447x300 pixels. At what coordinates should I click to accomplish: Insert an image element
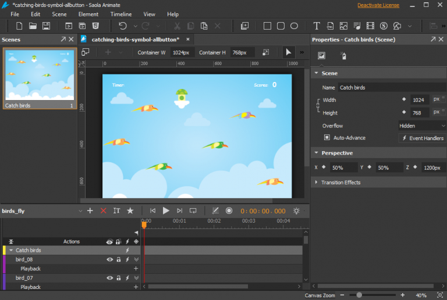tap(343, 26)
